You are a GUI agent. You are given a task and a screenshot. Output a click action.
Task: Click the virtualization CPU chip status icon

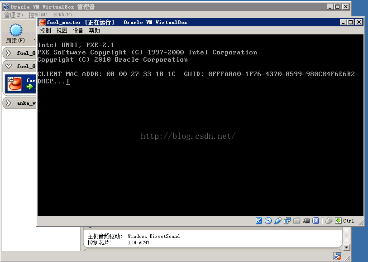point(315,221)
